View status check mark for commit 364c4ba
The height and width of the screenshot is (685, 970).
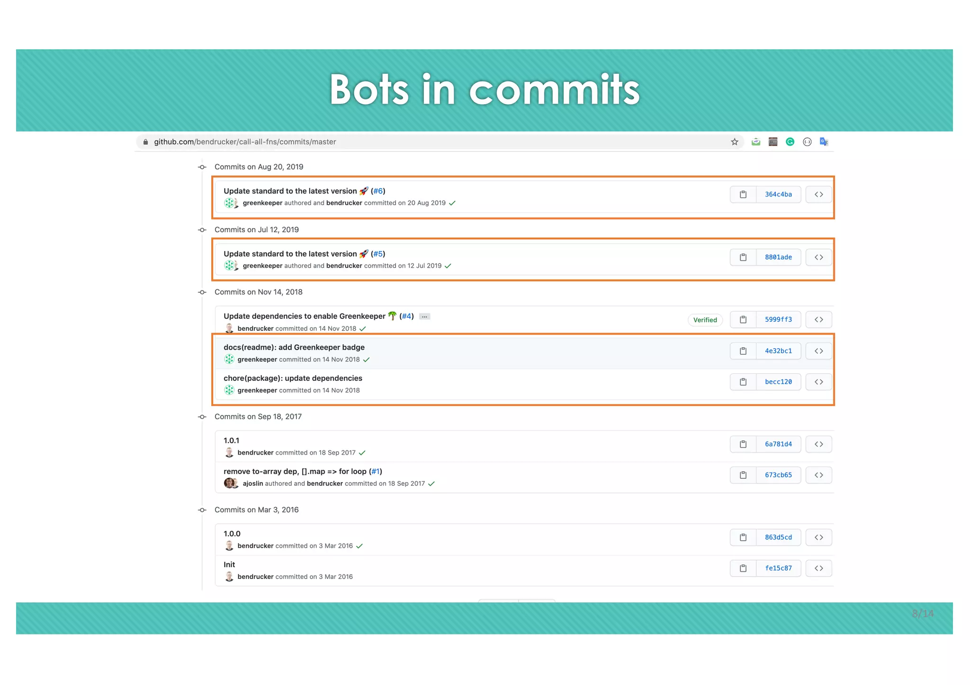452,203
